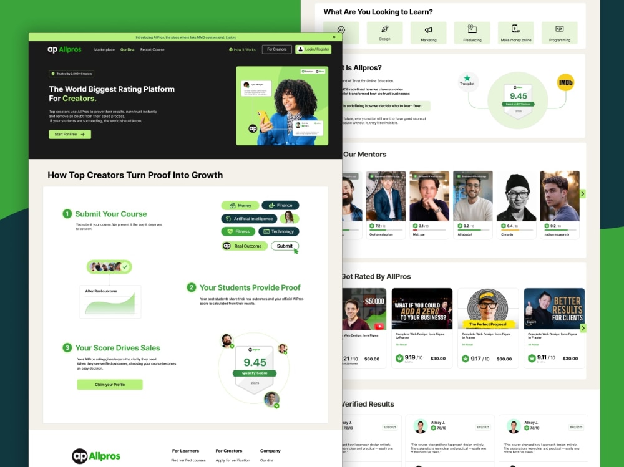Click the step 2 number icon
The width and height of the screenshot is (624, 467).
pyautogui.click(x=192, y=287)
